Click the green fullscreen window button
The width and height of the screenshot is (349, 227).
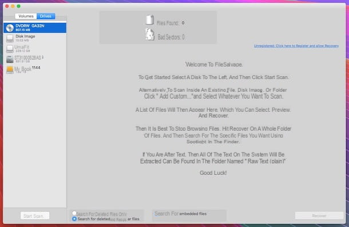click(x=19, y=6)
